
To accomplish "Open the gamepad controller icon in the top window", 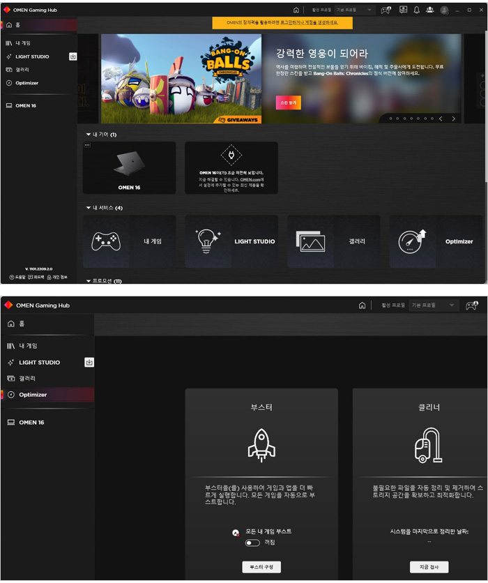I will pos(386,10).
